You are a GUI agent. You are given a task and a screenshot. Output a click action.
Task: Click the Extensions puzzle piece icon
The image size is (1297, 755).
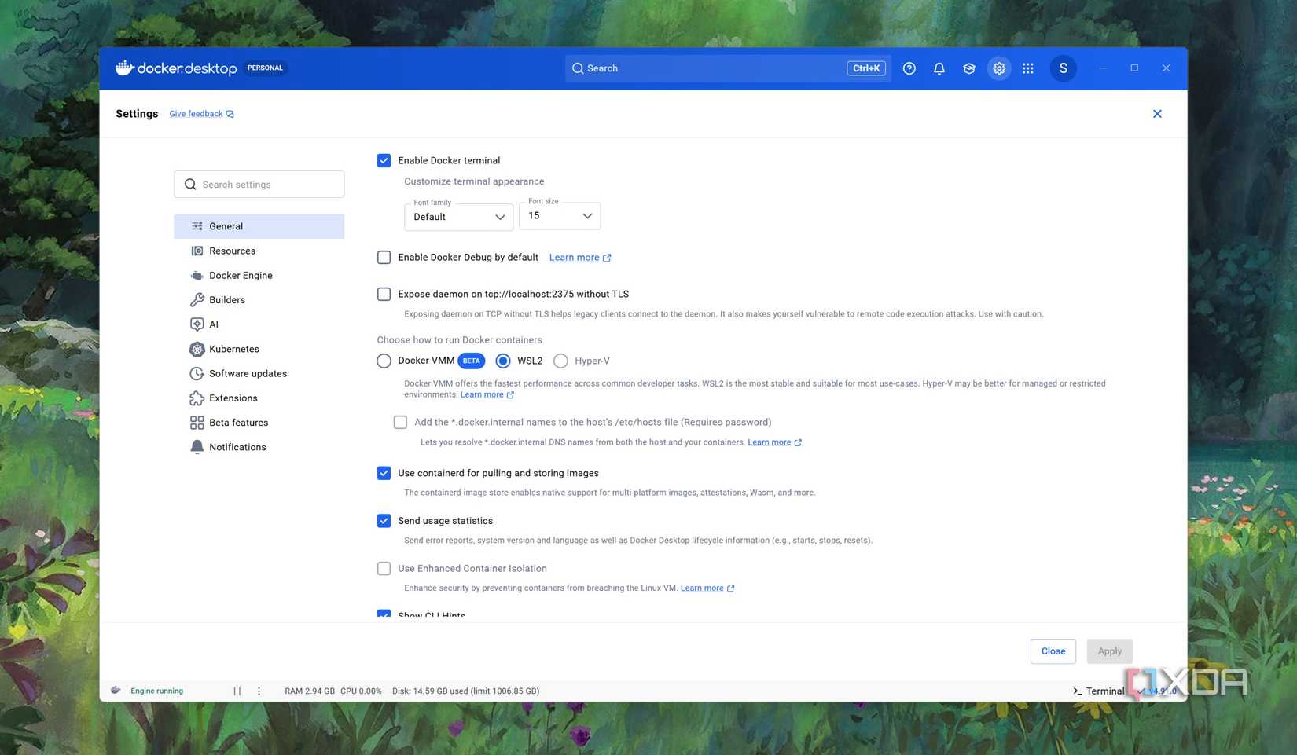(197, 398)
